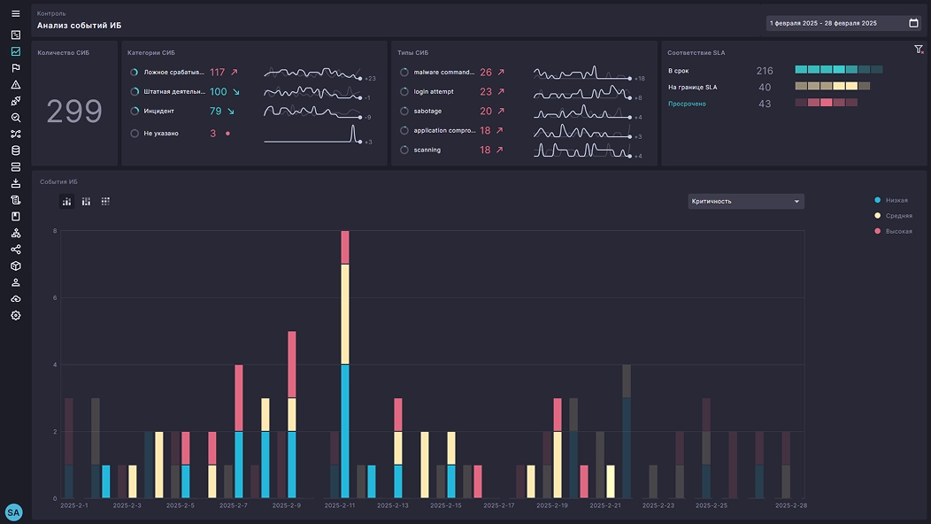Switch to normalized bar chart view
The image size is (931, 524).
tap(86, 202)
